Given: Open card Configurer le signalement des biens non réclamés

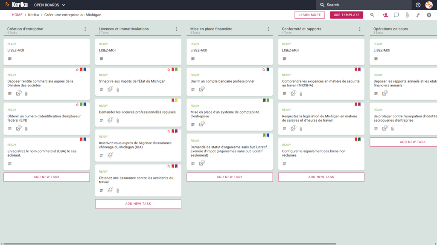Looking at the screenshot, I should point(321,153).
